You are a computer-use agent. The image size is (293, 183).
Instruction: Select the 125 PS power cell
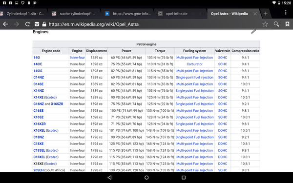pyautogui.click(x=126, y=143)
